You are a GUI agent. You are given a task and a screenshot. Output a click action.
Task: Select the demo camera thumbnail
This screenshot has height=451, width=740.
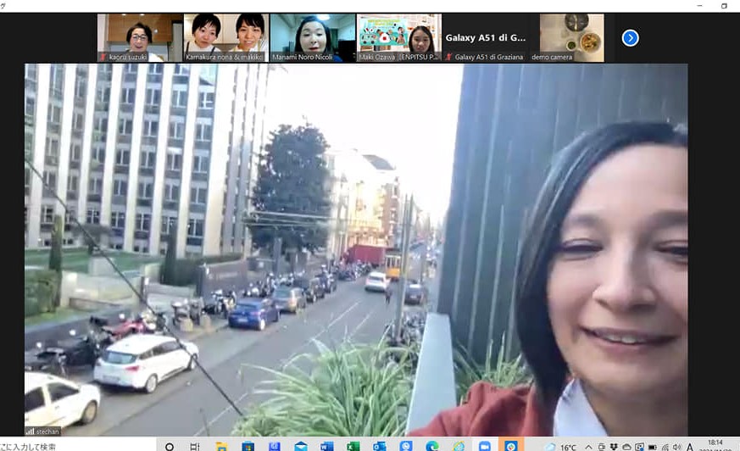(572, 37)
